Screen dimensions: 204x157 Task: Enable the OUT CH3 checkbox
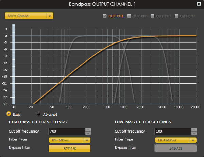(129, 16)
